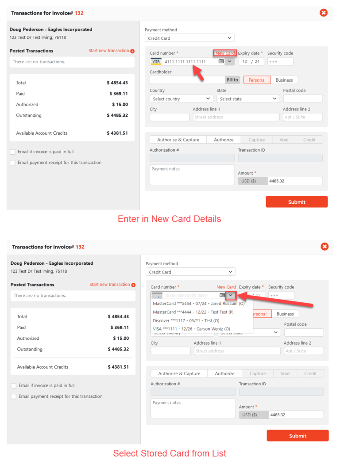Click the masked card icon in second form
Image resolution: width=340 pixels, height=468 pixels.
point(156,295)
